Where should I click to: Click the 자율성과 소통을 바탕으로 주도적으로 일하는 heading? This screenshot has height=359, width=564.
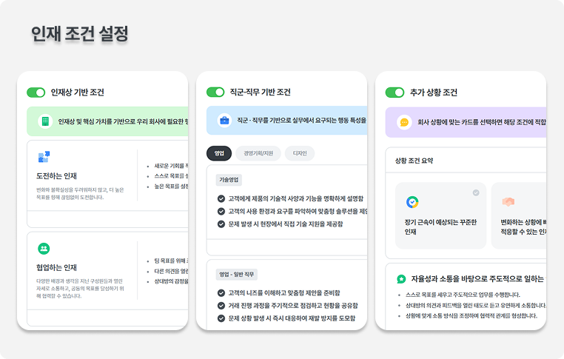click(x=478, y=279)
